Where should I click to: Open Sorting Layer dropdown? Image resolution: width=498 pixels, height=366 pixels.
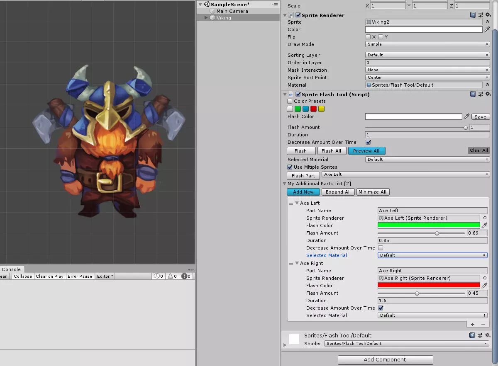427,55
